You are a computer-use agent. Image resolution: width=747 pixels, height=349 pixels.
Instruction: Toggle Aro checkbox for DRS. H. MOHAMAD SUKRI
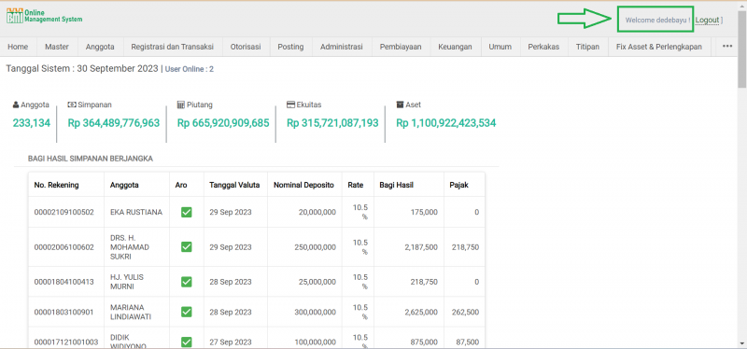(x=186, y=247)
